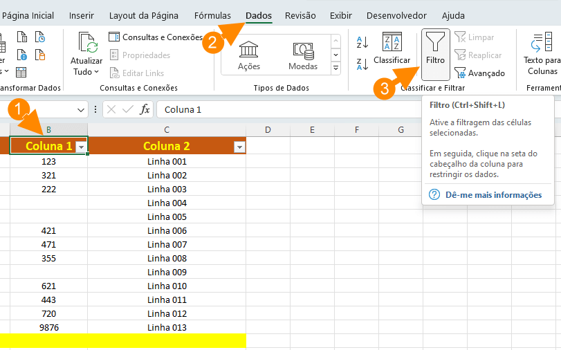Viewport: 561px width, 350px height.
Task: Open the Coluna 2 filter arrow
Action: [240, 147]
